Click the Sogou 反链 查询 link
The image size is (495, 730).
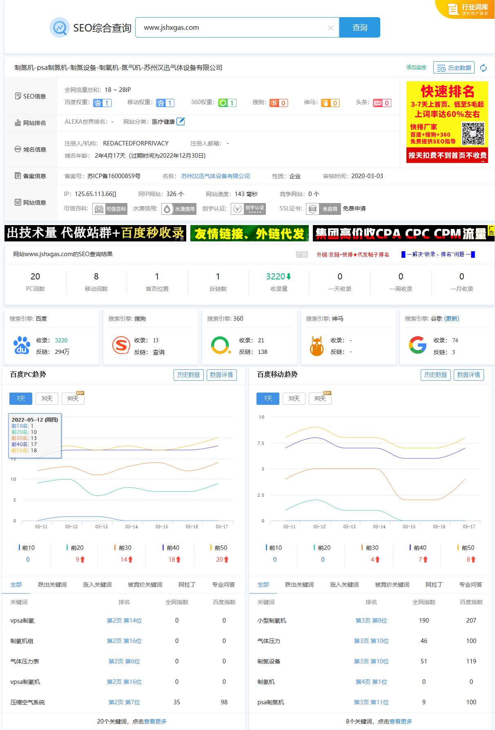click(x=158, y=352)
